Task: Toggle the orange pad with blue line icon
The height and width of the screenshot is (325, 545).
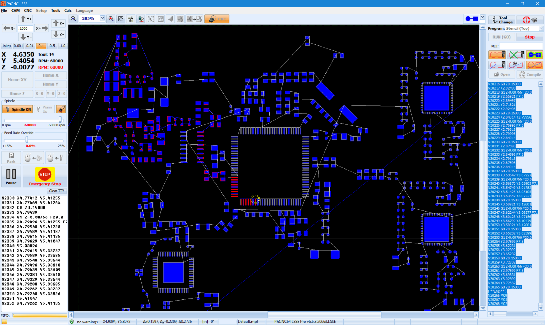Action: 534,65
